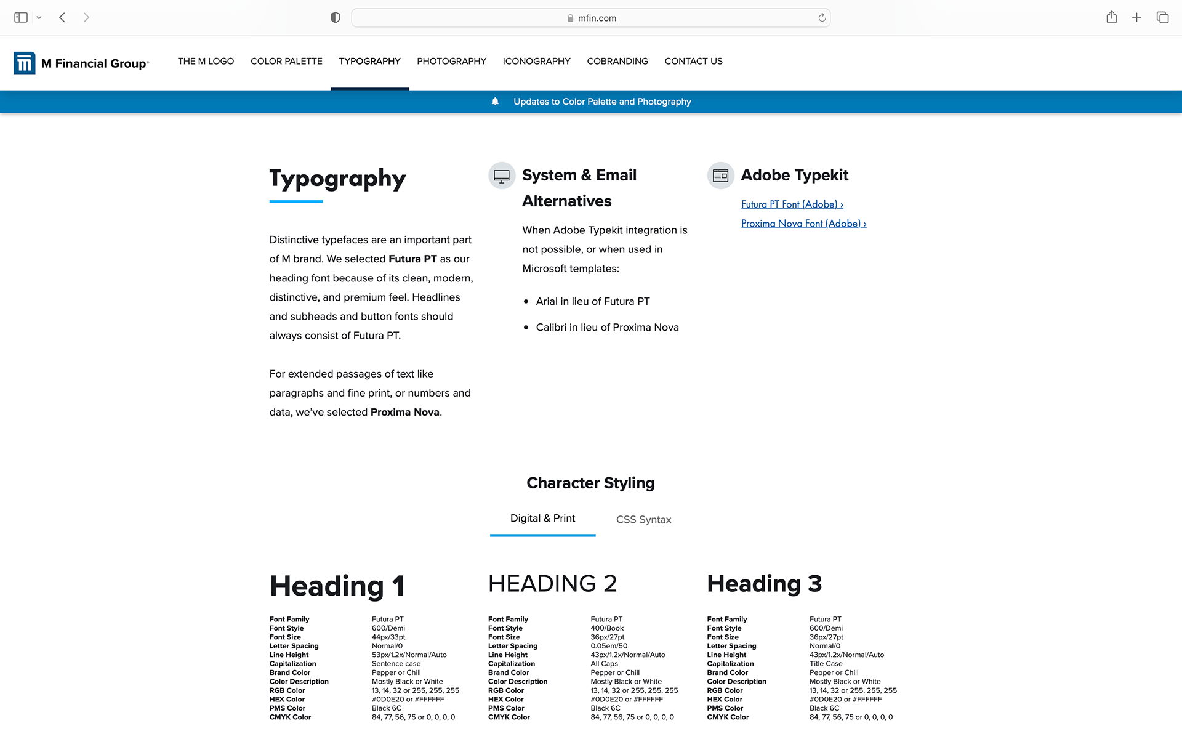The image size is (1182, 739).
Task: Click the monitor icon beside System & Email
Action: tap(502, 176)
